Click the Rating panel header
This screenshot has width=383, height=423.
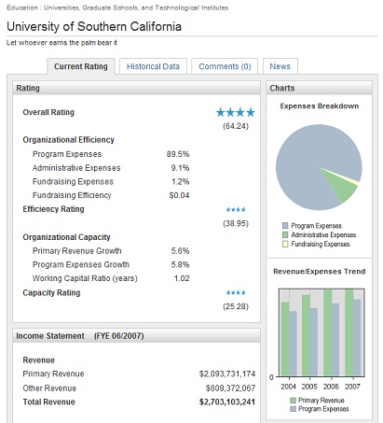click(x=136, y=88)
